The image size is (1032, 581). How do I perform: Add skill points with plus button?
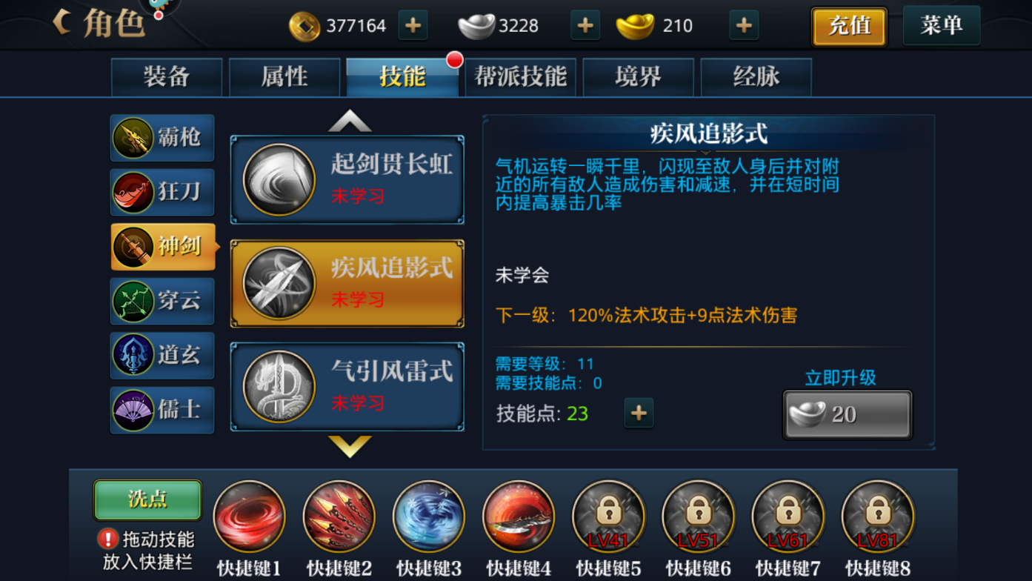pyautogui.click(x=639, y=413)
